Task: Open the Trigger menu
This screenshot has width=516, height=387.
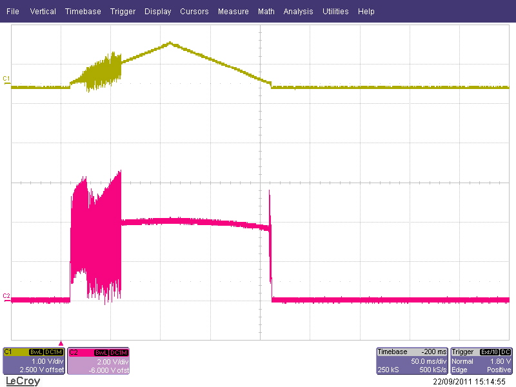Action: tap(123, 11)
